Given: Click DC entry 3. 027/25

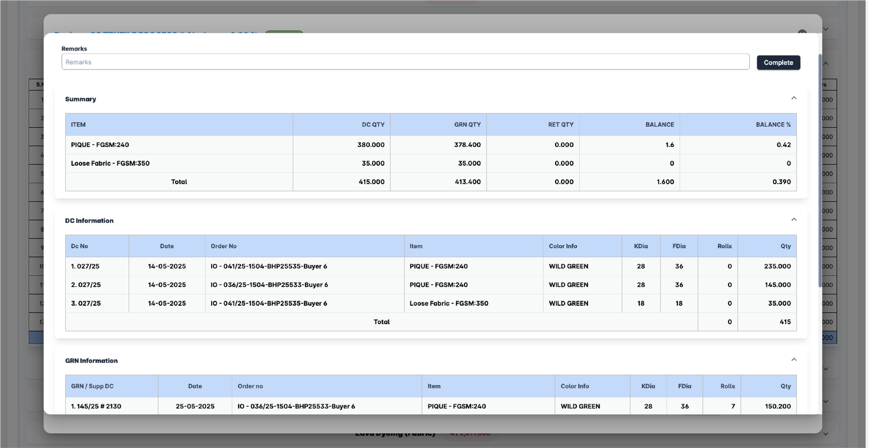Looking at the screenshot, I should [x=86, y=304].
